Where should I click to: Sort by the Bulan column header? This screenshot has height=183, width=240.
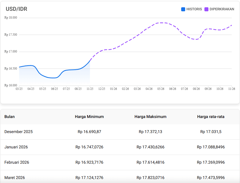(x=10, y=116)
